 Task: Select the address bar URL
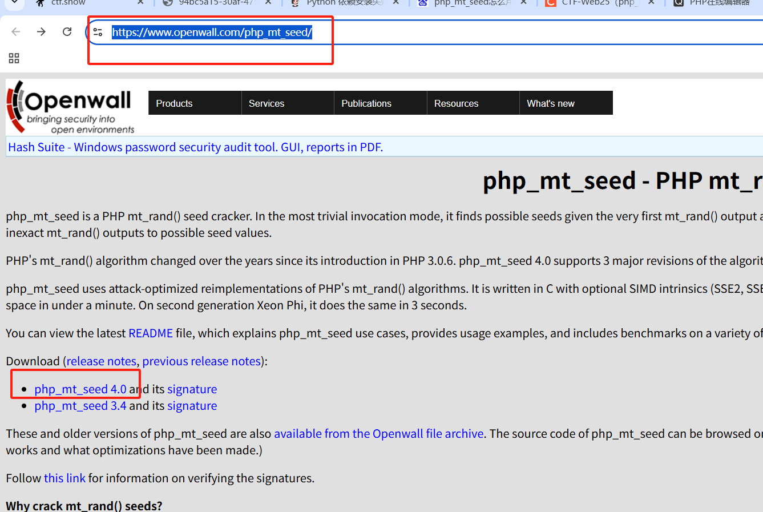click(212, 33)
